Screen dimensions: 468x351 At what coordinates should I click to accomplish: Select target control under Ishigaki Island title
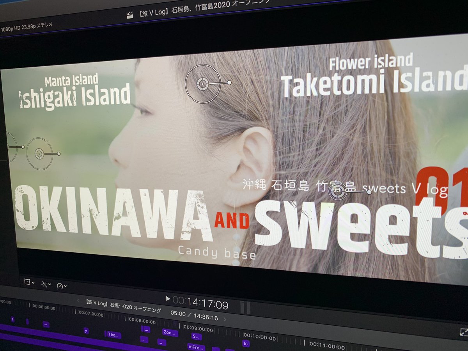click(x=39, y=153)
